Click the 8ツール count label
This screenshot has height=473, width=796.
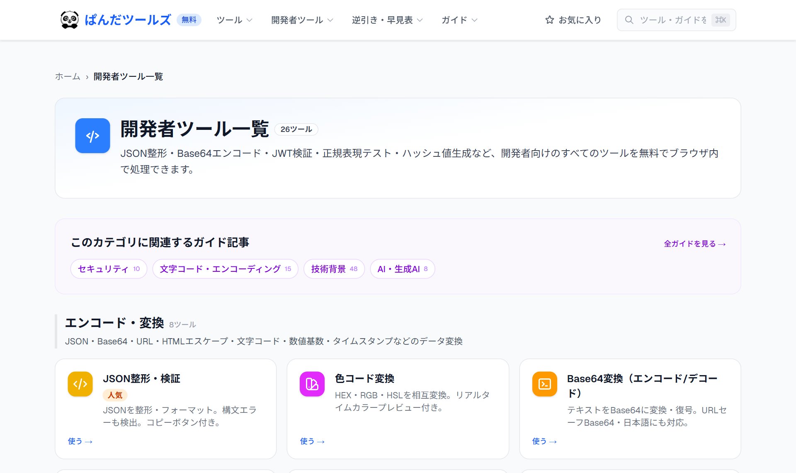(x=182, y=324)
